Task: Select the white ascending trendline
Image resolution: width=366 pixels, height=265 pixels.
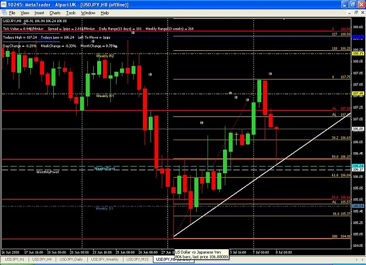Action: [x=261, y=175]
